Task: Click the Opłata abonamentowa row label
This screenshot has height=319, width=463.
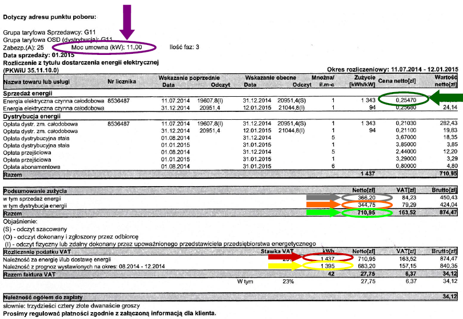Action: click(31, 167)
